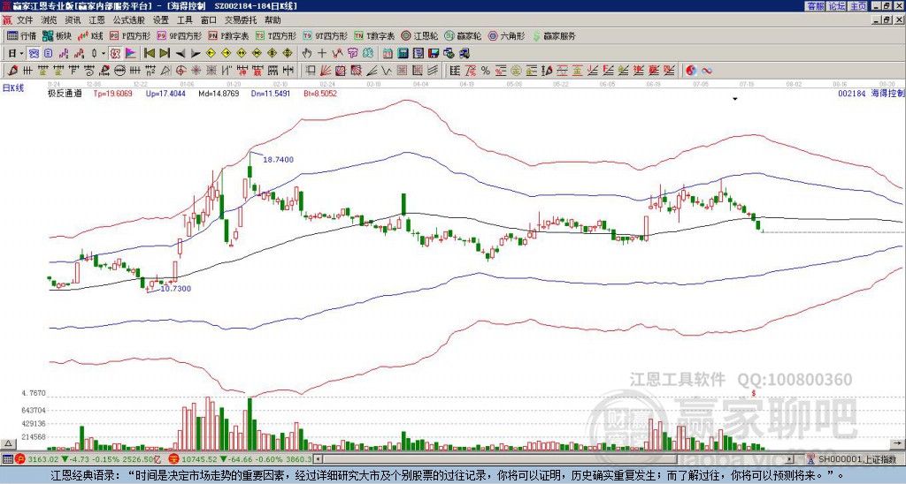Screen dimensions: 906x484
Task: Open the 9P四方形 tool
Action: (x=179, y=35)
